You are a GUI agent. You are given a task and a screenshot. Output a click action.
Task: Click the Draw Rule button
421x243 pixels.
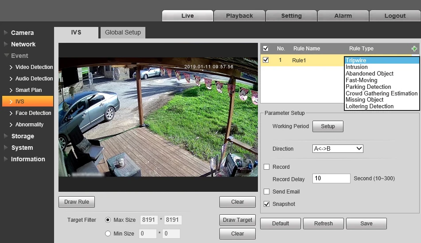pos(77,202)
